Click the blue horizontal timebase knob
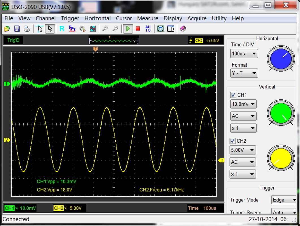The width and height of the screenshot is (300, 226). click(x=281, y=58)
